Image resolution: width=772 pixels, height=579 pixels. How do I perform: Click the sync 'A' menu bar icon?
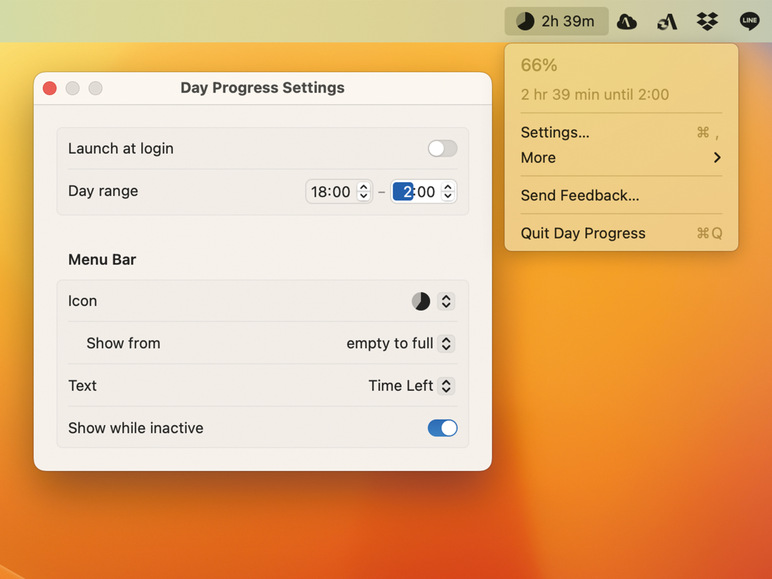667,22
